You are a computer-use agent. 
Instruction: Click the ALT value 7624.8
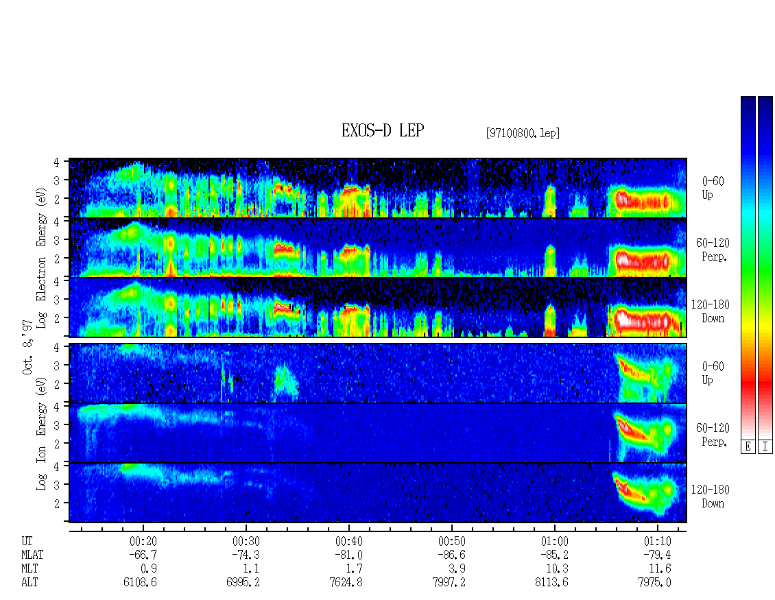[346, 583]
